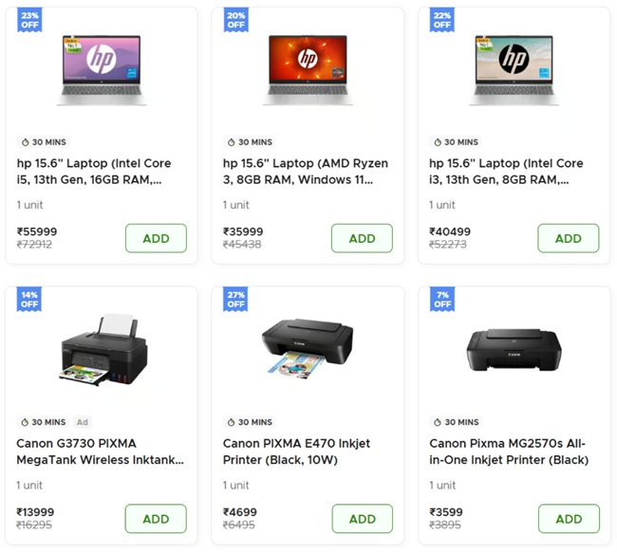View Canon G3730 MegaTank printer photo
The width and height of the screenshot is (617, 553).
point(102,349)
